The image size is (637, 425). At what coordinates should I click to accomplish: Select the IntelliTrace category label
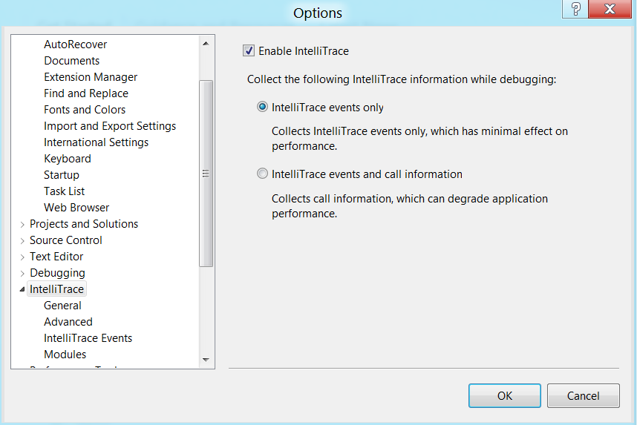click(56, 289)
